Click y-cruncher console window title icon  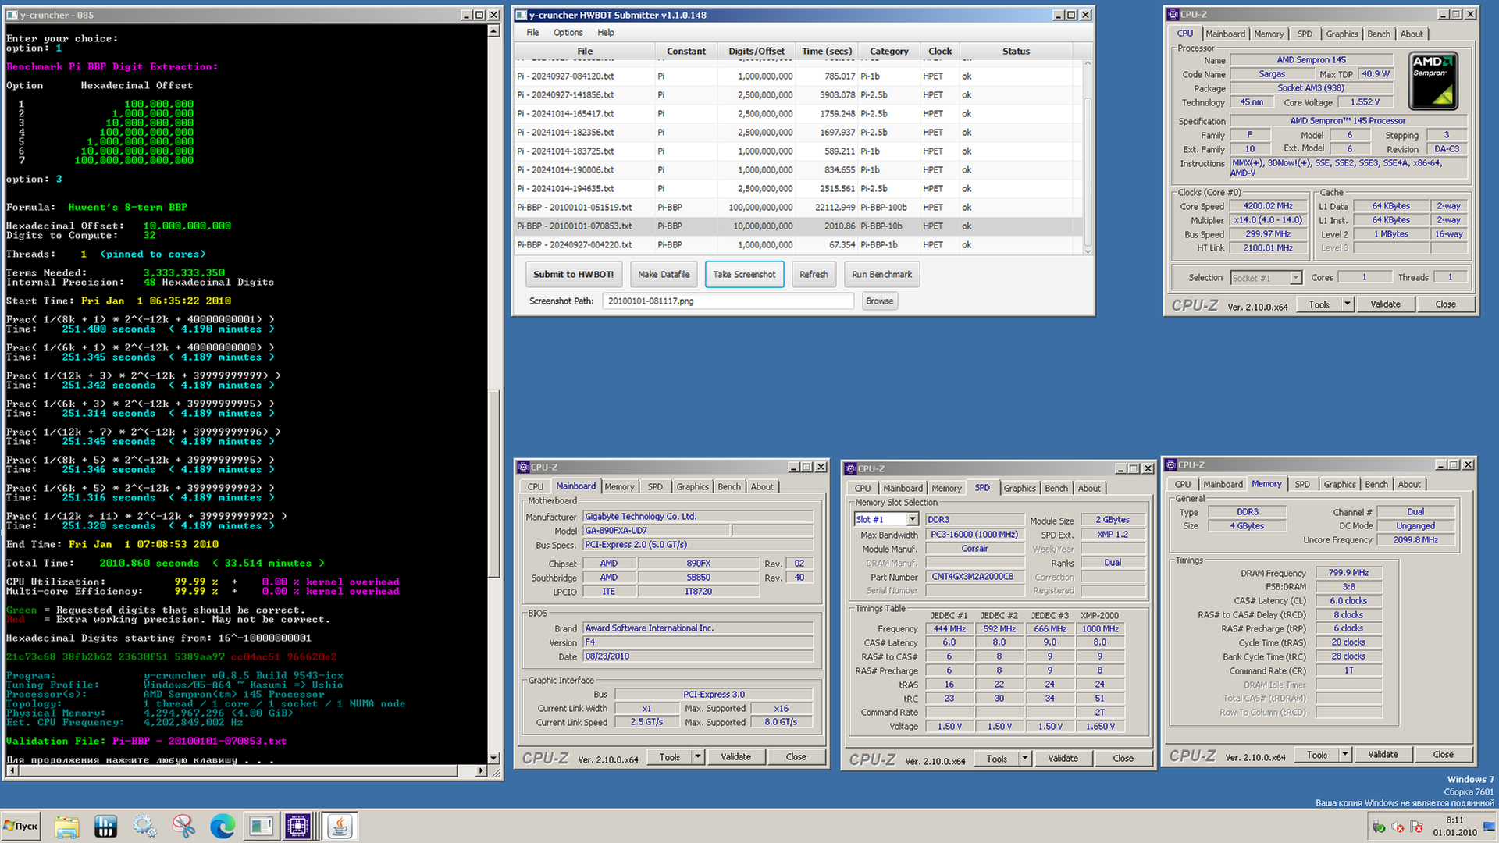pos(12,15)
